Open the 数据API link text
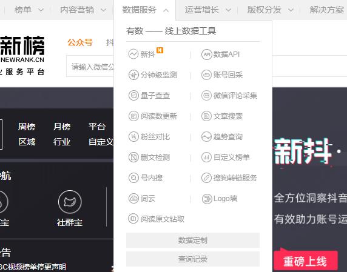The width and height of the screenshot is (347, 272). [x=226, y=55]
